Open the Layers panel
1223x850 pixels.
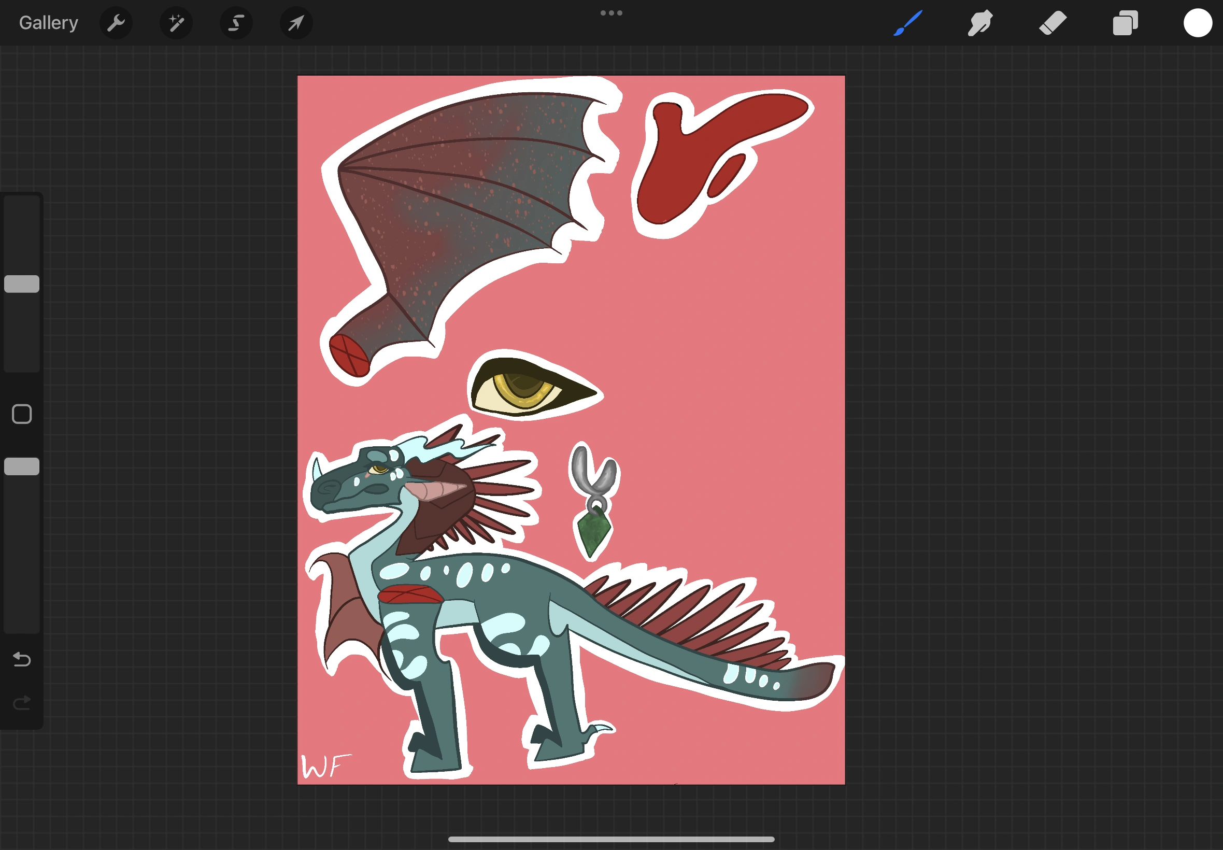[1125, 23]
